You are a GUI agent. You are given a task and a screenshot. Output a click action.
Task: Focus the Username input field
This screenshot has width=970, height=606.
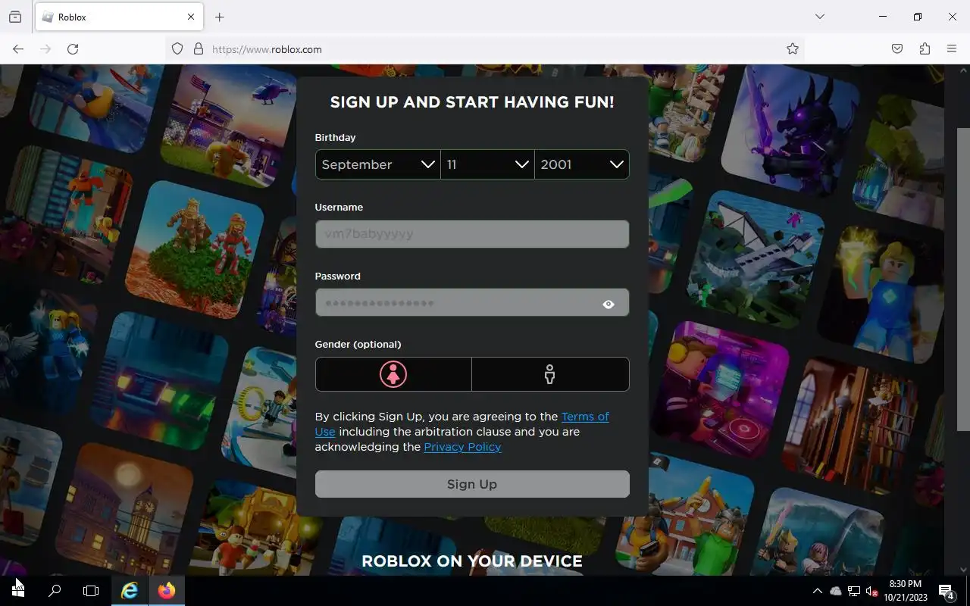[472, 234]
